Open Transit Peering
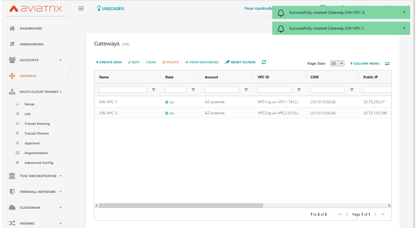The width and height of the screenshot is (416, 228). point(37,123)
